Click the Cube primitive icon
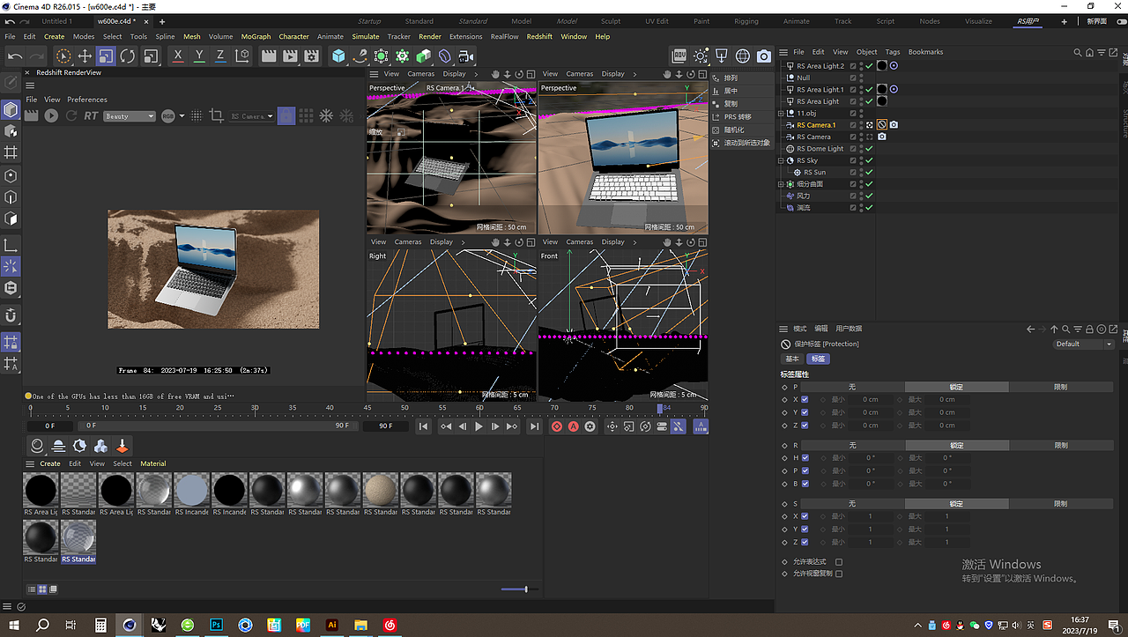This screenshot has height=637, width=1128. [x=338, y=56]
